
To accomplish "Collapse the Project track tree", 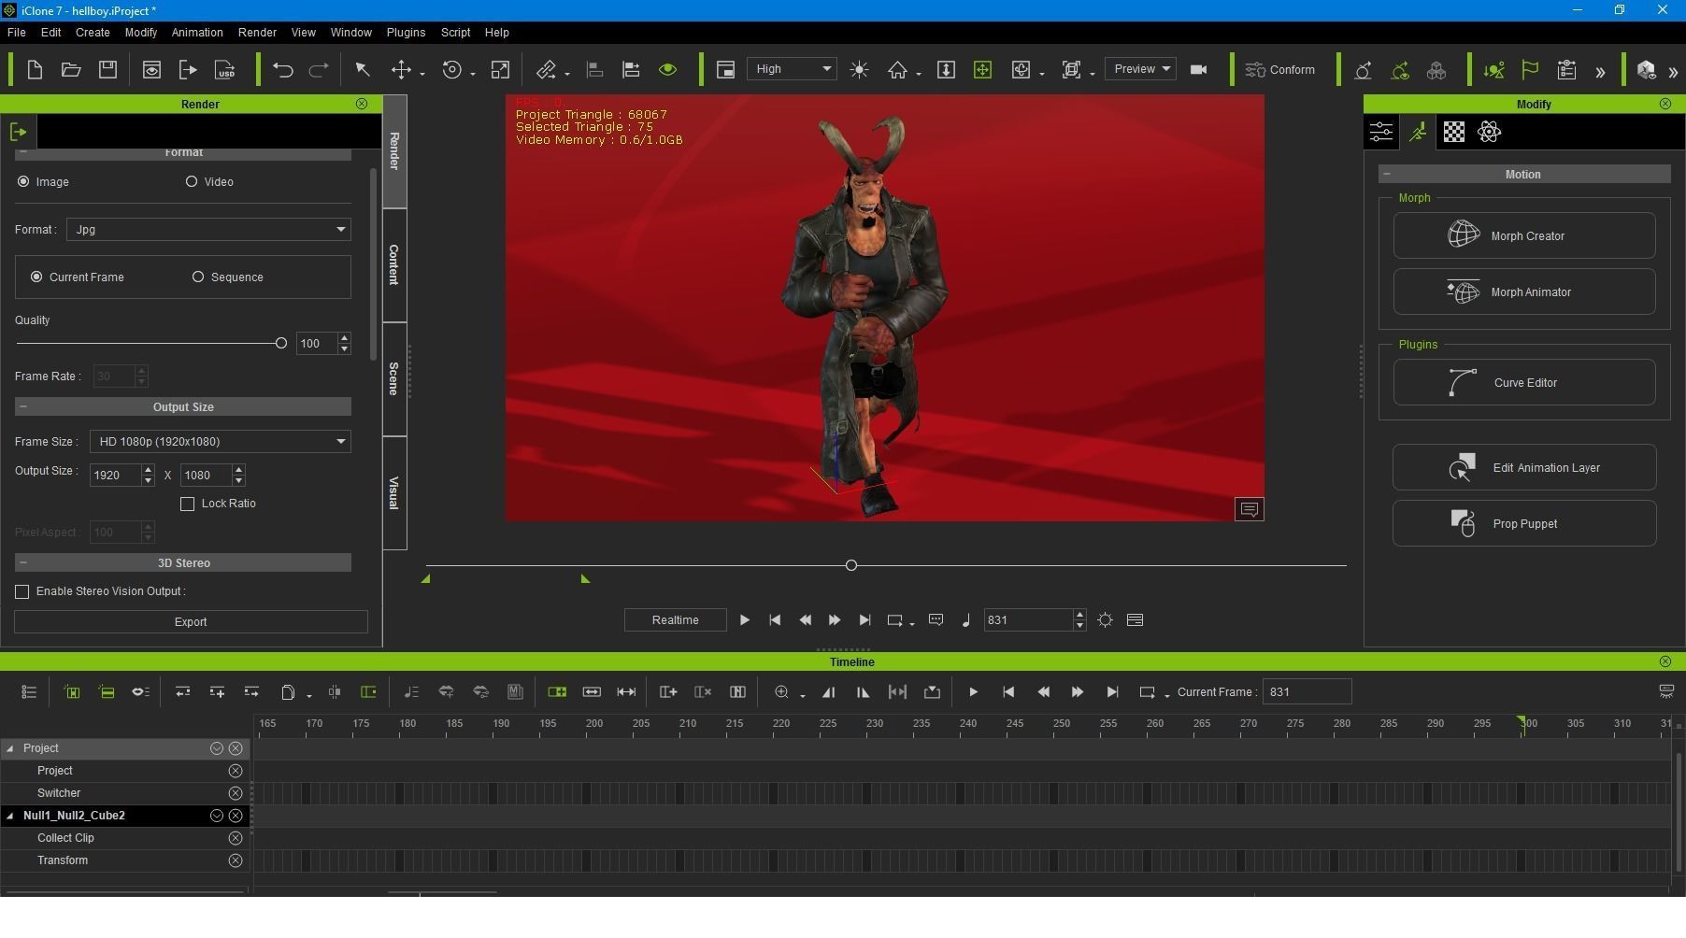I will (x=10, y=749).
